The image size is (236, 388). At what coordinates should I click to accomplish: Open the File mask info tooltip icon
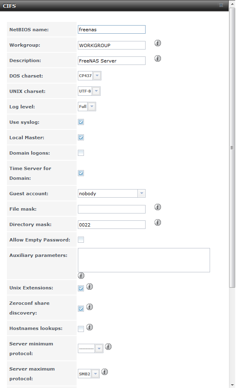(158, 207)
